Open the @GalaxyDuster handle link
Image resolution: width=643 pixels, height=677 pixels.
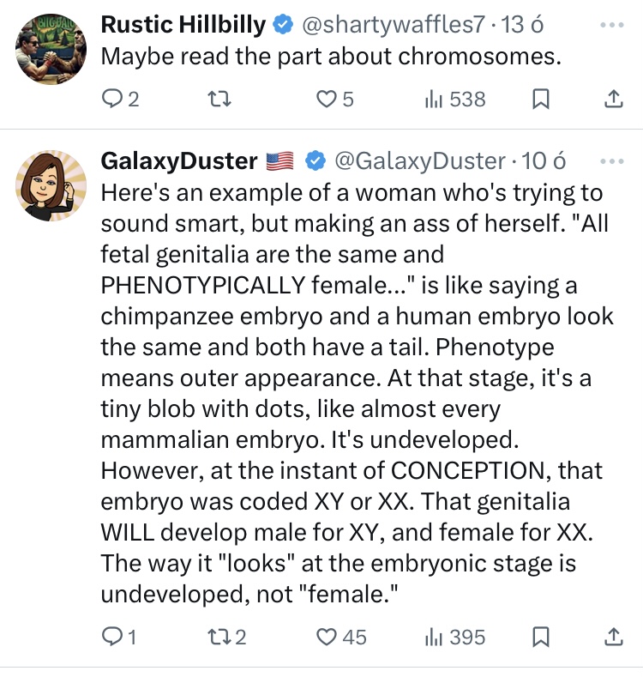418,160
